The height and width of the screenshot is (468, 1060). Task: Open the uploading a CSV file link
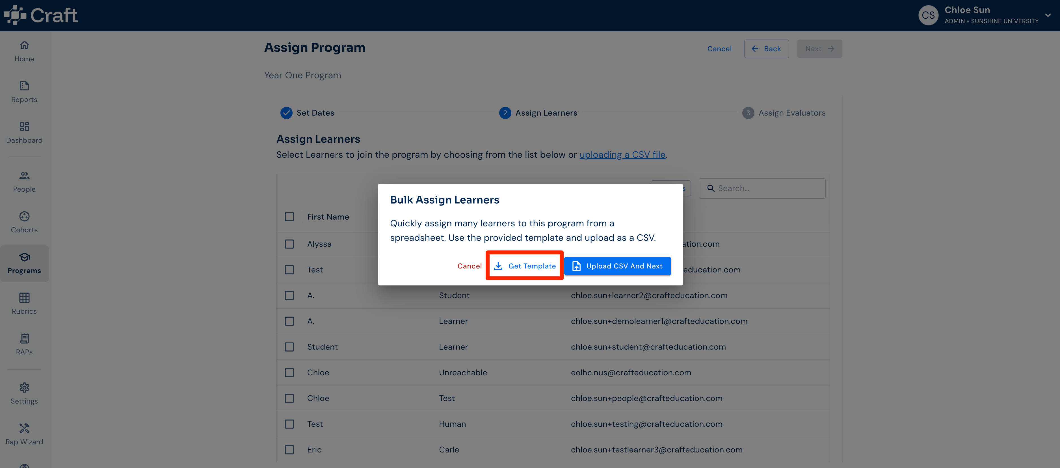(x=622, y=155)
